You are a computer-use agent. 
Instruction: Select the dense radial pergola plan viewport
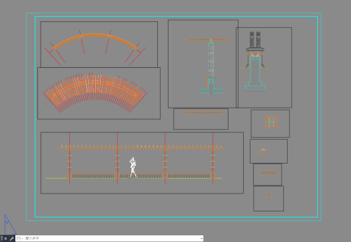[x=99, y=93]
